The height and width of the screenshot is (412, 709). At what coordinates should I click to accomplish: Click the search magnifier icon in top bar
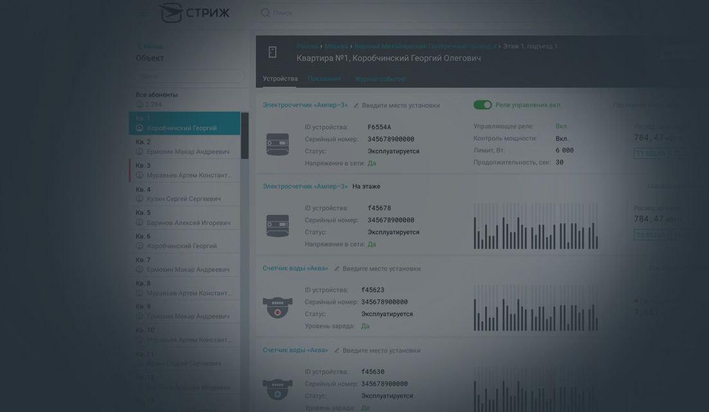tap(265, 13)
